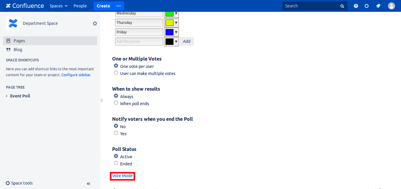Open color dropdown arrow for Friday

[x=176, y=32]
